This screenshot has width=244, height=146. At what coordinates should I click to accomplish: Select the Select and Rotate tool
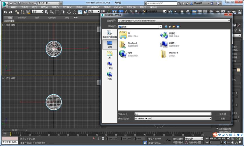pyautogui.click(x=75, y=12)
